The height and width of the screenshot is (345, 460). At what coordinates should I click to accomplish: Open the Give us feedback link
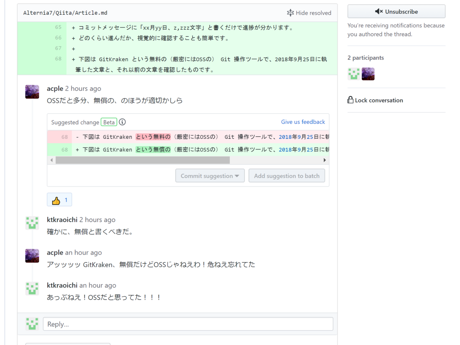(303, 122)
